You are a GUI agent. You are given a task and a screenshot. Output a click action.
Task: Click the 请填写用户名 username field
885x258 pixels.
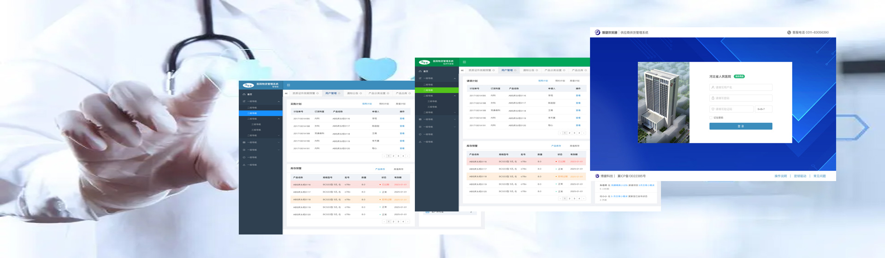point(740,88)
